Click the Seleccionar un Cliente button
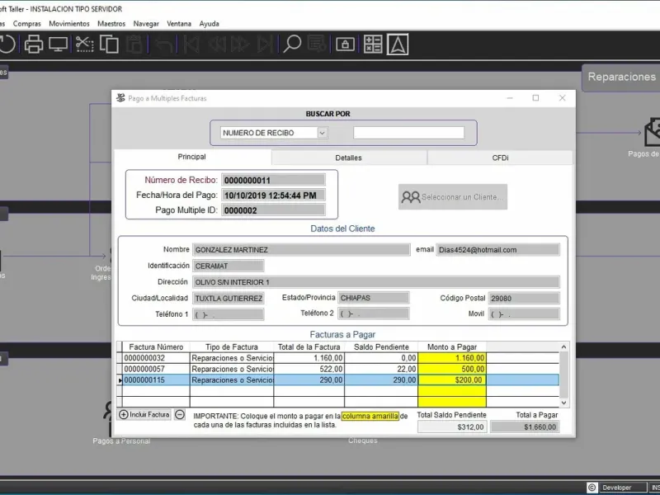Image resolution: width=660 pixels, height=495 pixels. [453, 197]
